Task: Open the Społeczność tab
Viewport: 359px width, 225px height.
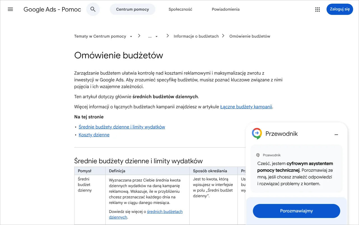Action: click(180, 9)
